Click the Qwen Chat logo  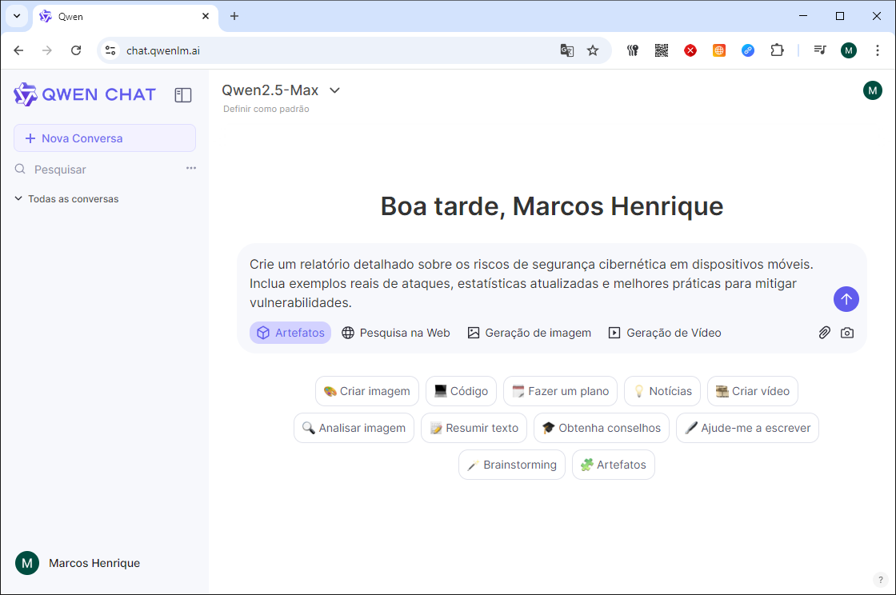tap(85, 95)
